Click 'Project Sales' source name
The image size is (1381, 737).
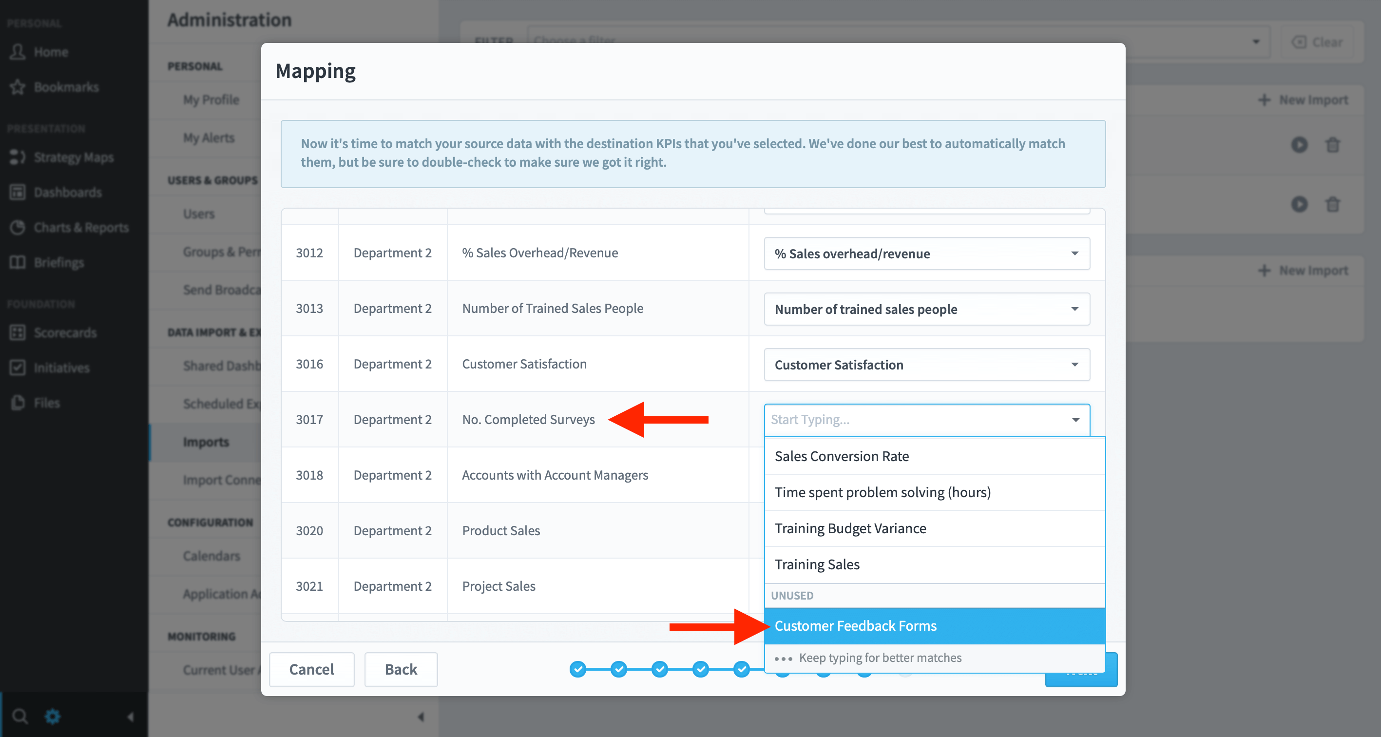point(499,586)
